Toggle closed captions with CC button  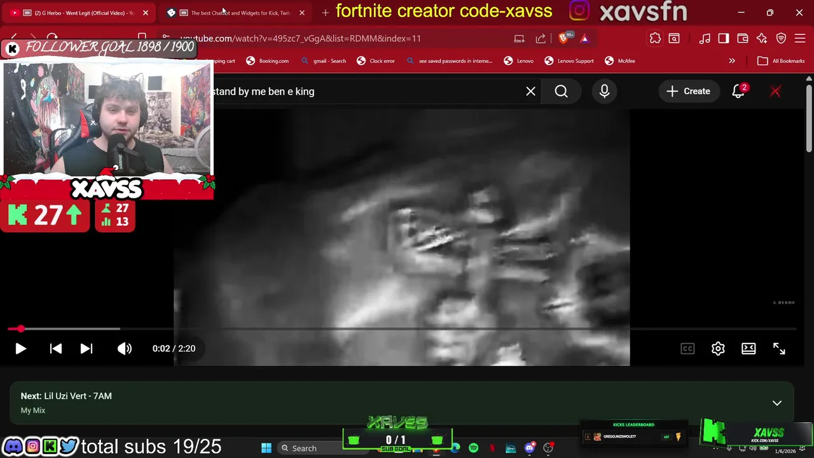point(687,349)
